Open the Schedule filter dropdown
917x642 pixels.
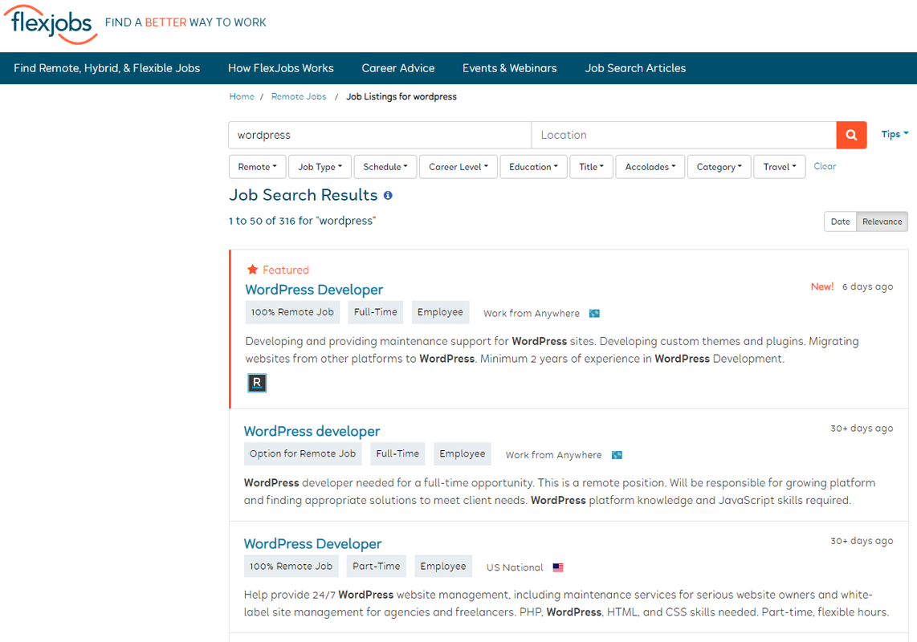pyautogui.click(x=385, y=167)
